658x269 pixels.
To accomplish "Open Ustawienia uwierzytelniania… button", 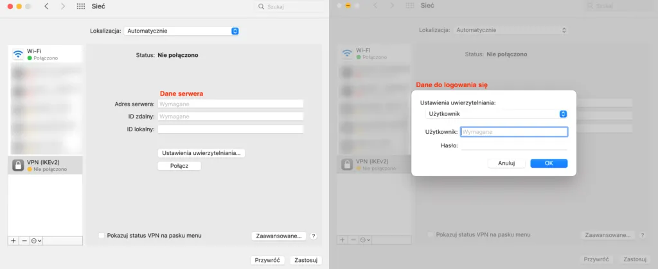I will (x=201, y=153).
